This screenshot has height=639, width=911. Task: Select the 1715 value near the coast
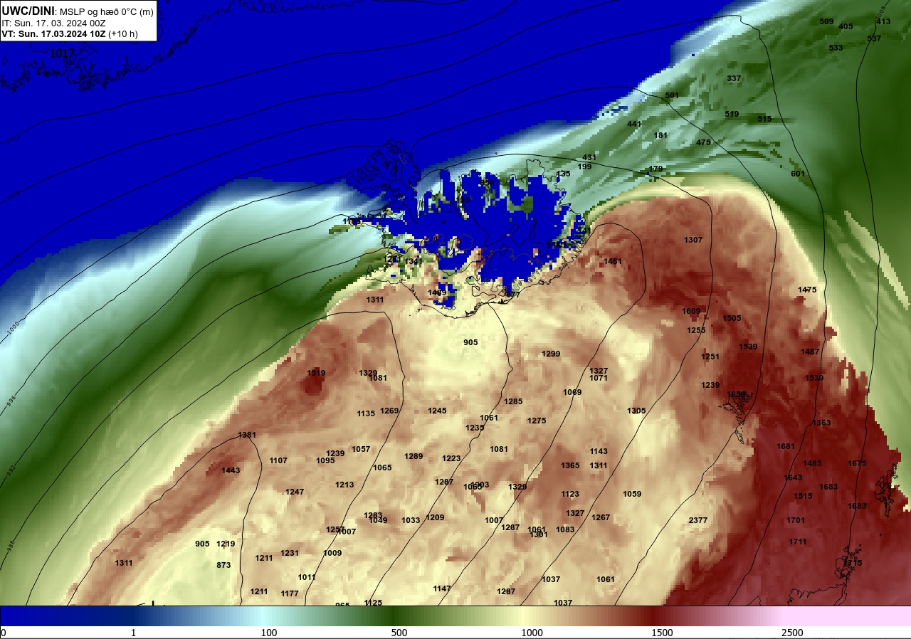click(x=853, y=563)
